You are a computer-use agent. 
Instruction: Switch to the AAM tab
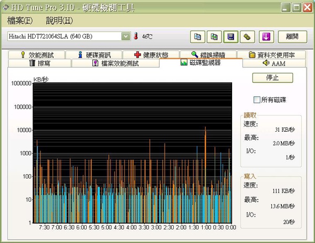coord(274,63)
